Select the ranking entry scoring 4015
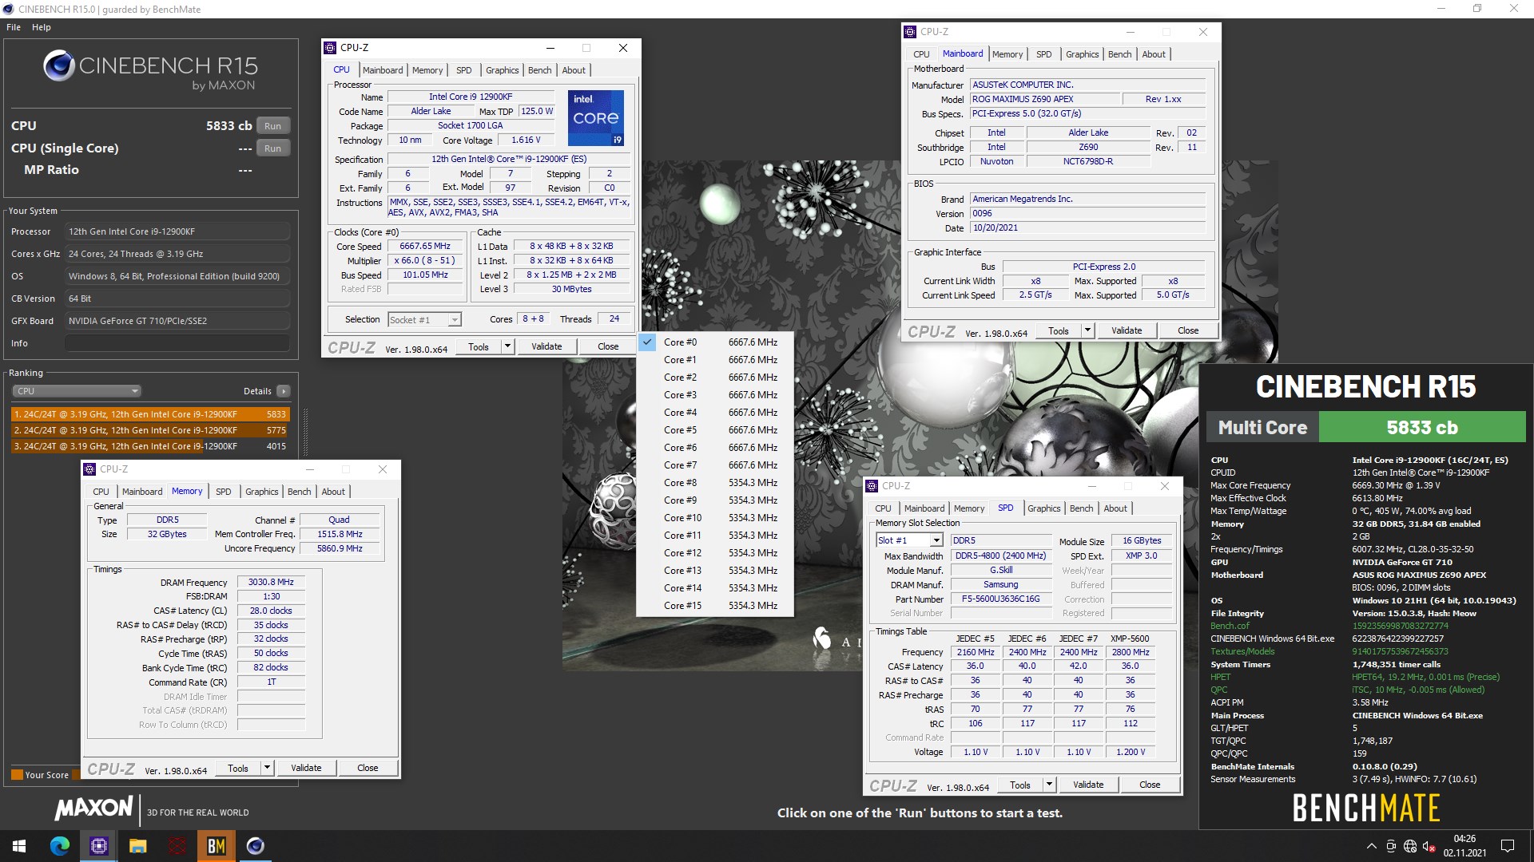The image size is (1534, 862). tap(150, 446)
